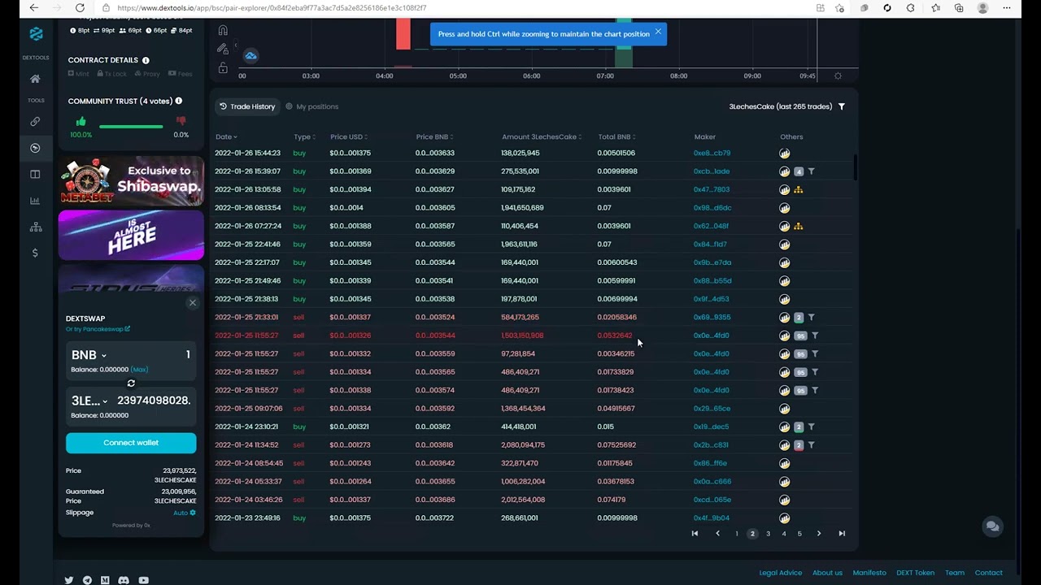Open the YouTube social link
The width and height of the screenshot is (1041, 585).
(x=143, y=580)
